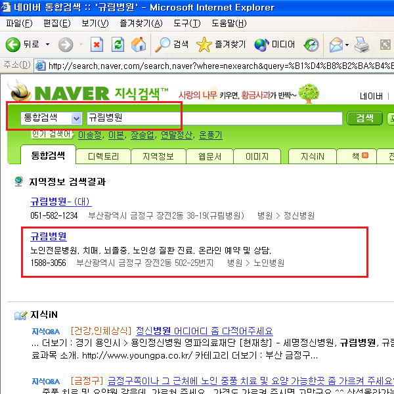Click the Print icon in toolbar
The height and width of the screenshot is (394, 394).
pos(362,45)
